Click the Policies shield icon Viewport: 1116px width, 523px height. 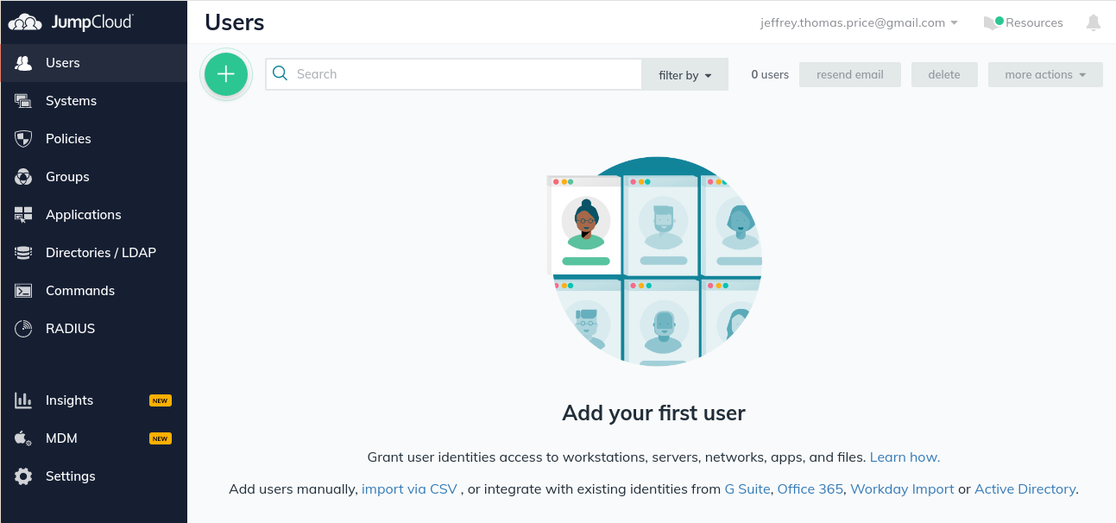23,139
